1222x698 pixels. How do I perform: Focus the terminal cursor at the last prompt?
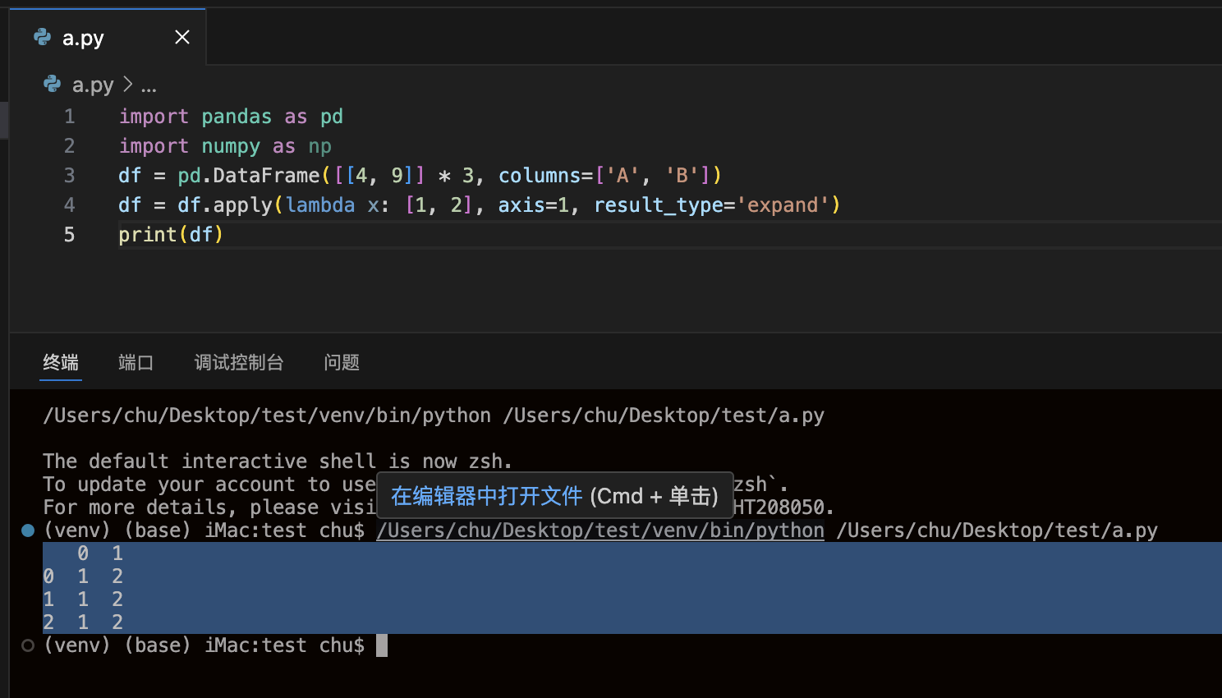382,645
